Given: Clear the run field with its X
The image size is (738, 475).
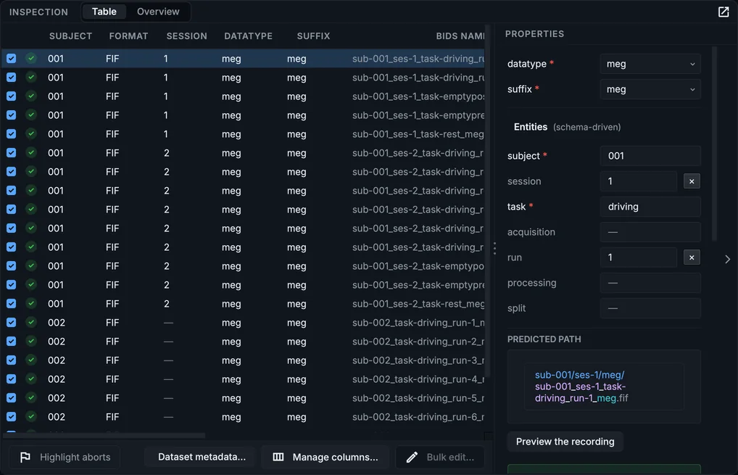Looking at the screenshot, I should click(692, 257).
